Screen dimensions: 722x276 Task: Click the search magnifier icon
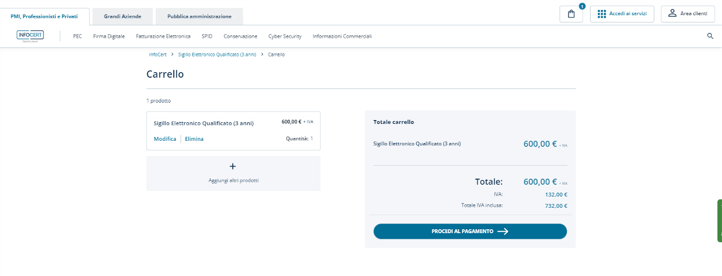point(710,36)
